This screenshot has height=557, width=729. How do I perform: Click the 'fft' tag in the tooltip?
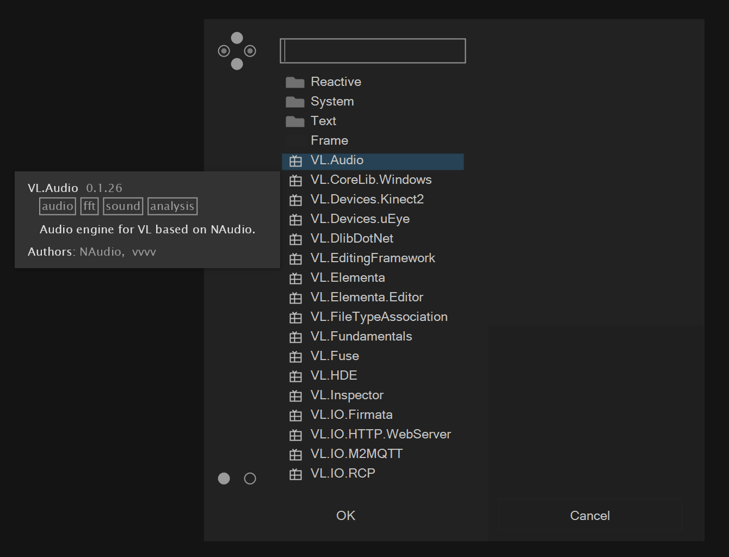click(x=89, y=206)
